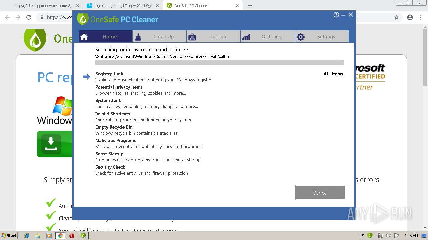Image resolution: width=428 pixels, height=240 pixels.
Task: Open File Explorer folder in the taskbar
Action: pyautogui.click(x=38, y=236)
